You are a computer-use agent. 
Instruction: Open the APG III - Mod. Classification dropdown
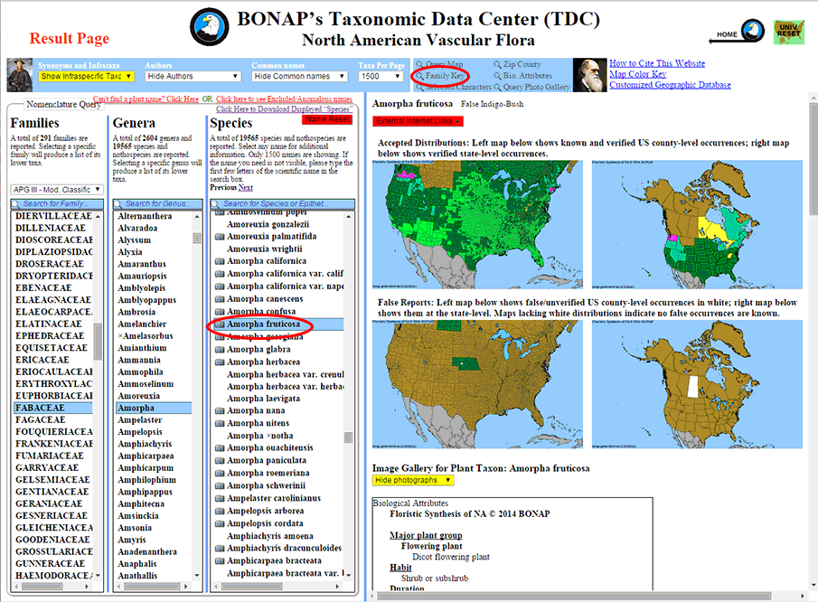pyautogui.click(x=57, y=189)
